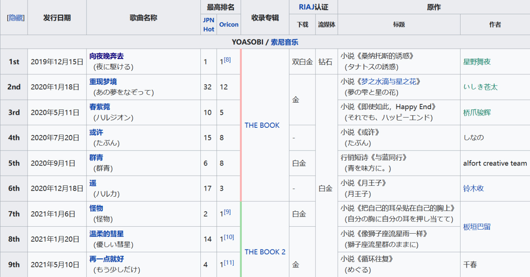Select the 下载 sub-header

tap(302, 24)
